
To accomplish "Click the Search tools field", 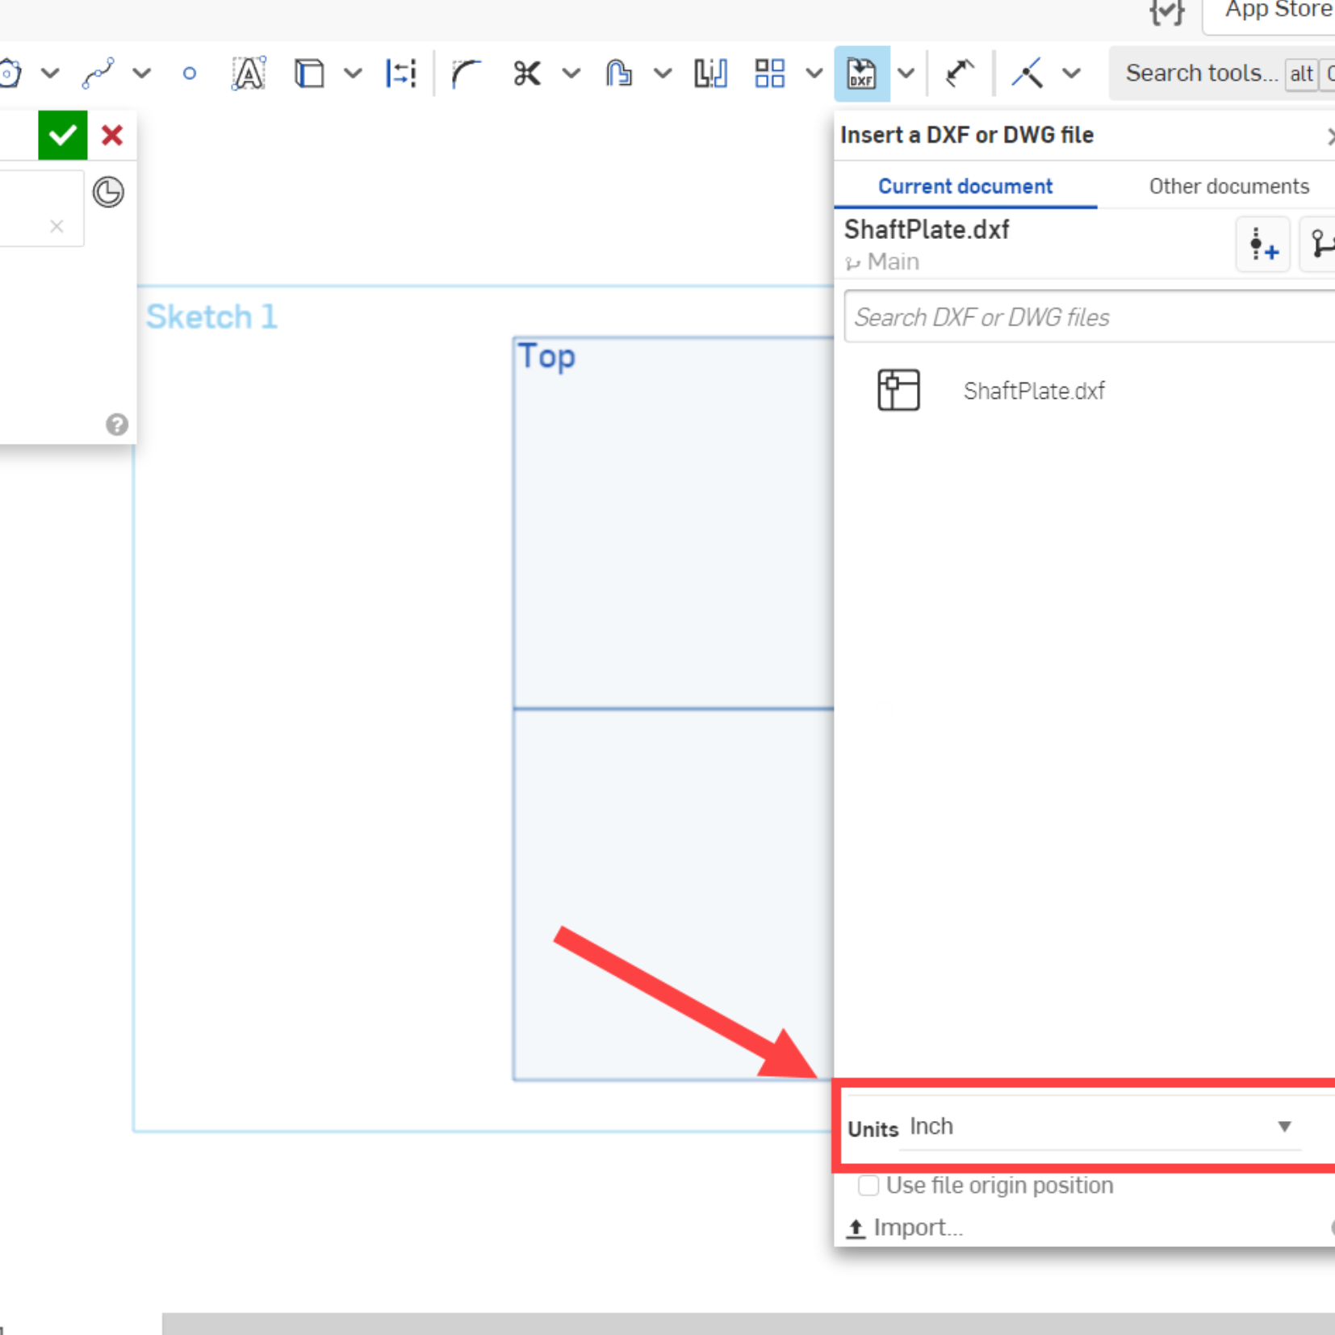I will pos(1222,73).
